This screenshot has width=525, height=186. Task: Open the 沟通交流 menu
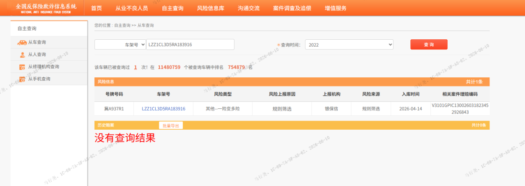tap(248, 8)
